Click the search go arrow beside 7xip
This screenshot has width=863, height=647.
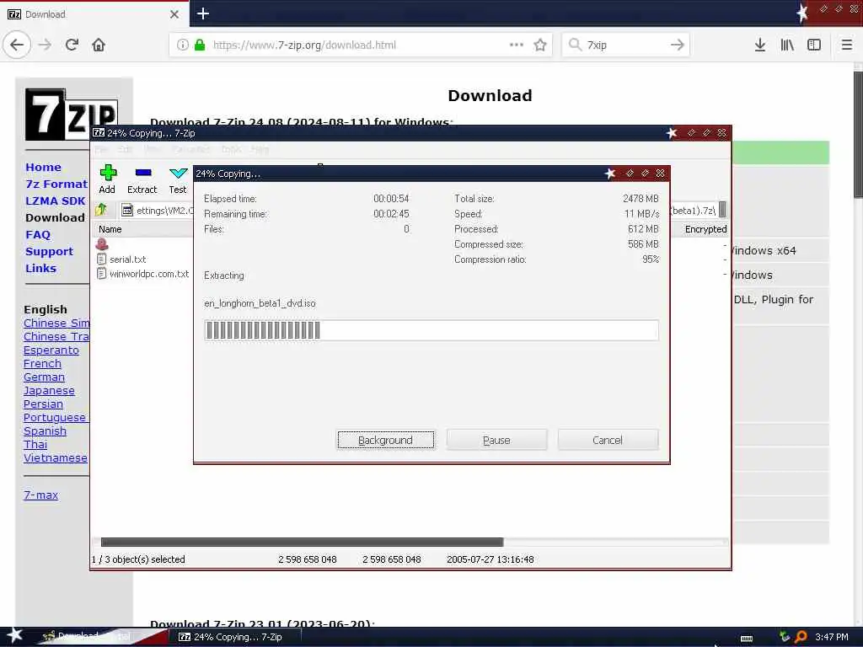click(677, 45)
